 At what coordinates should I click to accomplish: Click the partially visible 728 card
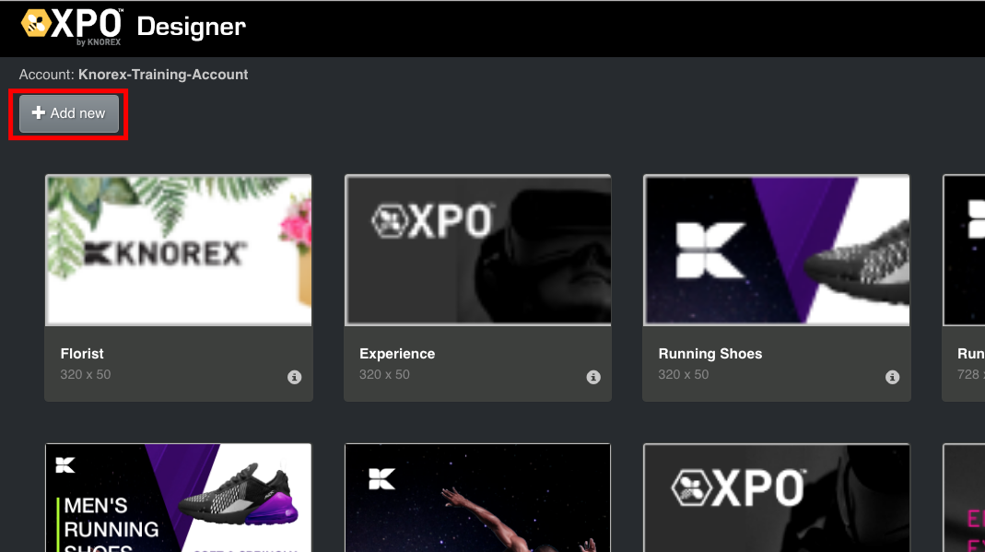[x=965, y=288]
